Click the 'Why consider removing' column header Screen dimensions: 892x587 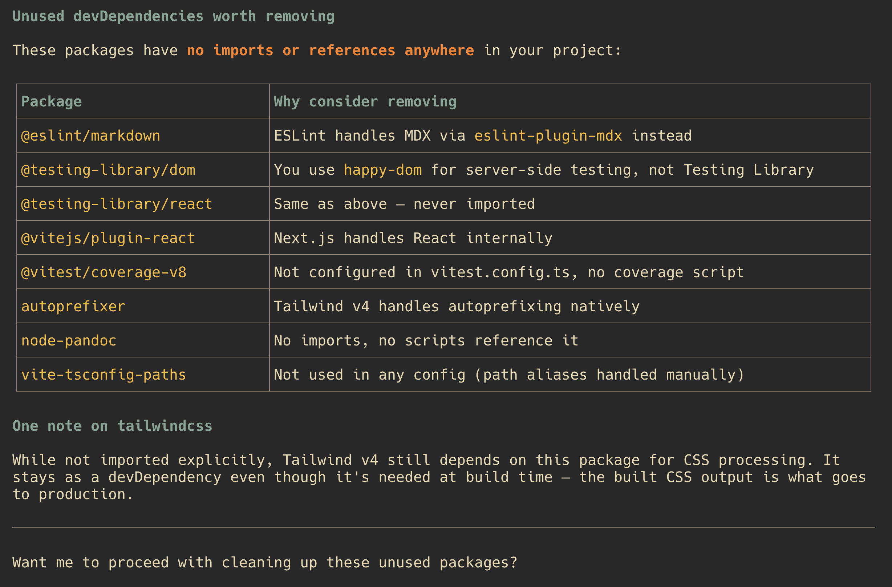[x=365, y=102]
